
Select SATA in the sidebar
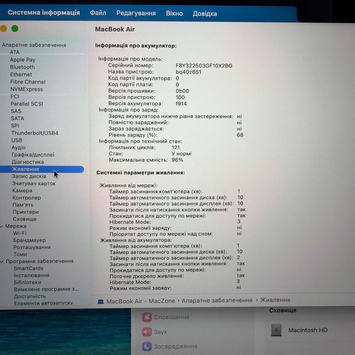(x=17, y=118)
